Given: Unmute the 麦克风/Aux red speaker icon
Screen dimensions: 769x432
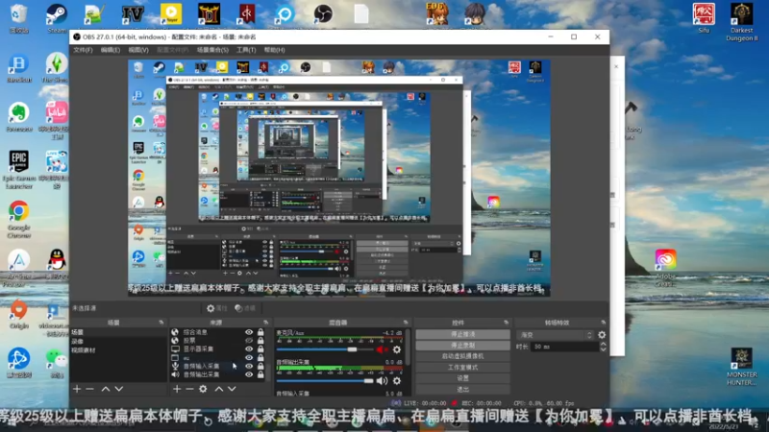Looking at the screenshot, I should [x=382, y=349].
